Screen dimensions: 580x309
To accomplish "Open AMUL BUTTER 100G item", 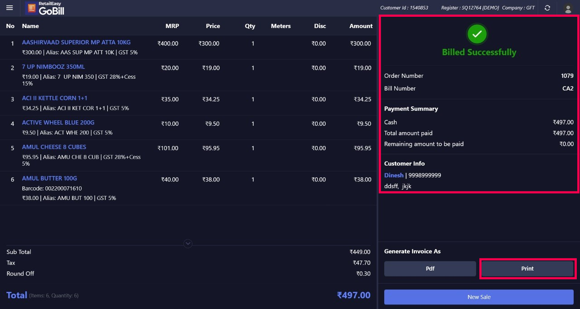I will coord(49,178).
